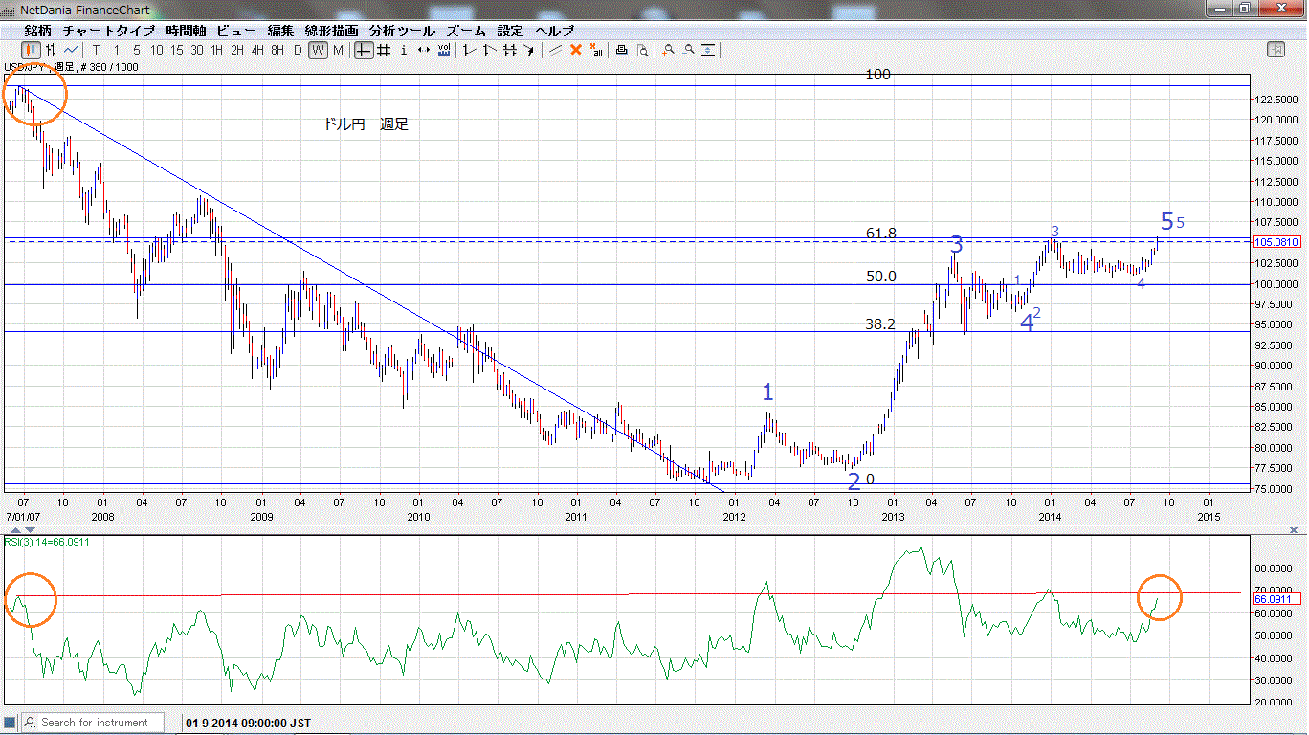
Task: Select weekly (W) timeframe button
Action: [x=318, y=50]
